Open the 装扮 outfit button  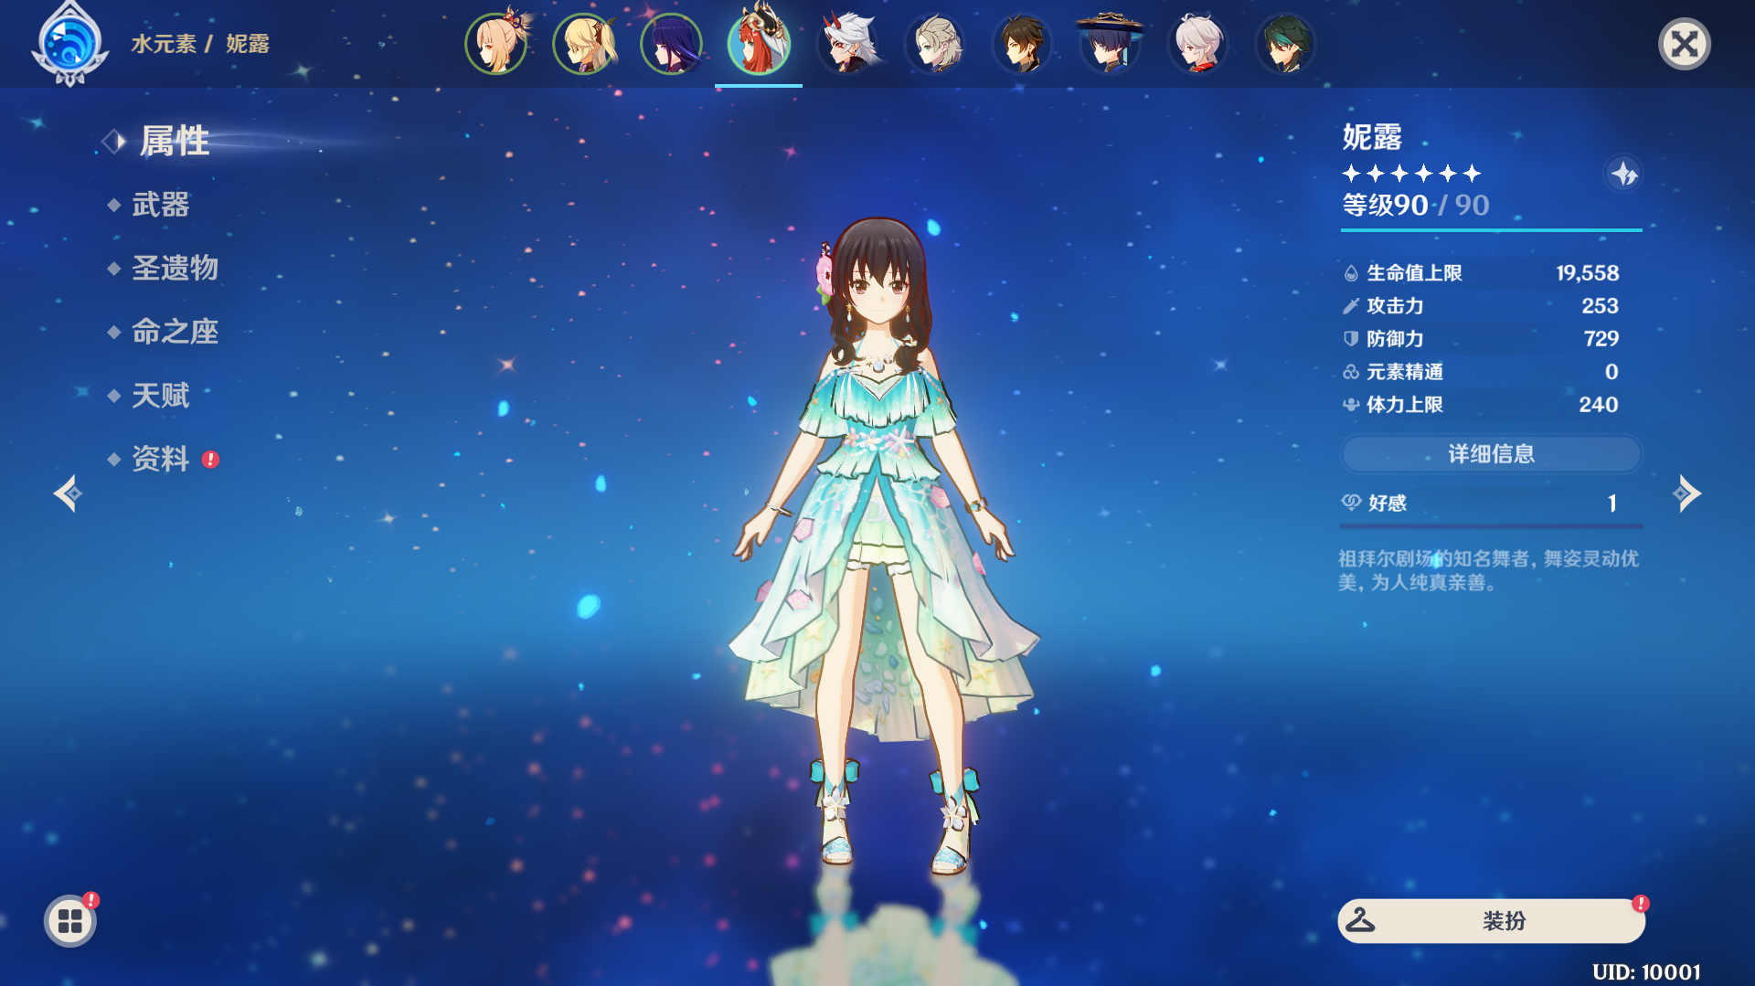1491,920
